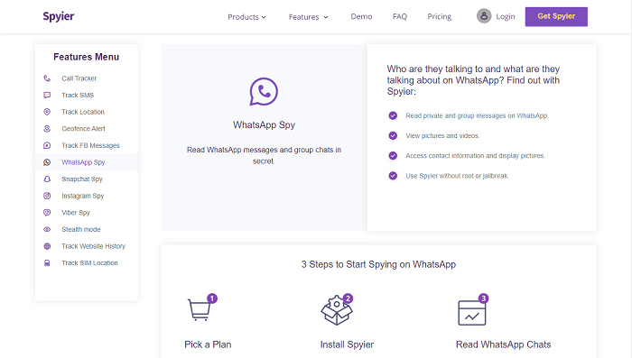
Task: Click the WhatsApp Spy title text
Action: pos(264,125)
